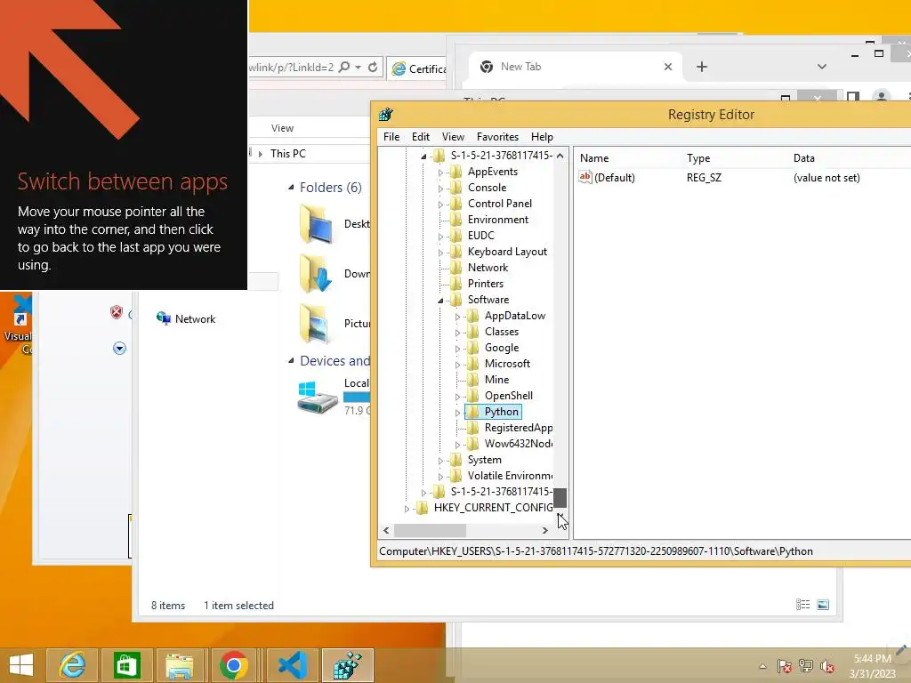
Task: Collapse the top S-1-5-21 user key
Action: [x=423, y=157]
